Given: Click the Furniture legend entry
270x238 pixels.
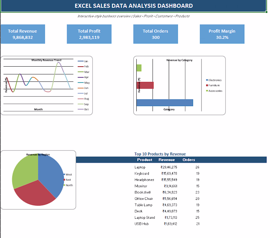Looking at the screenshot, I should (213, 86).
